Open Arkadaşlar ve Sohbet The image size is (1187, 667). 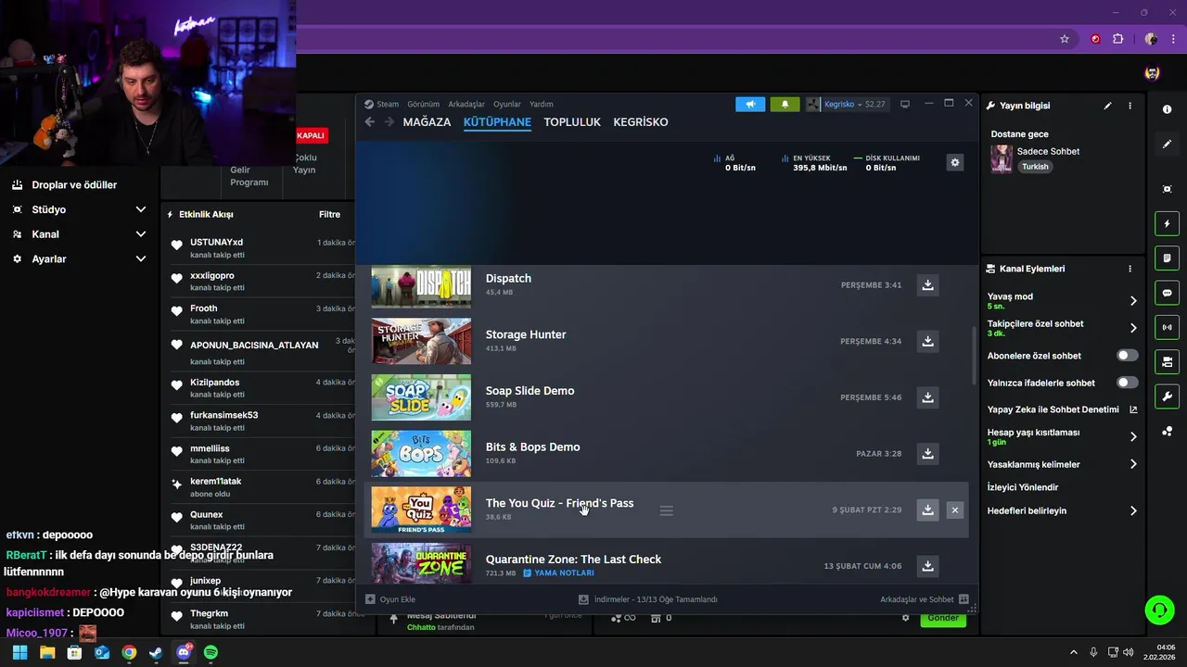[x=925, y=599]
